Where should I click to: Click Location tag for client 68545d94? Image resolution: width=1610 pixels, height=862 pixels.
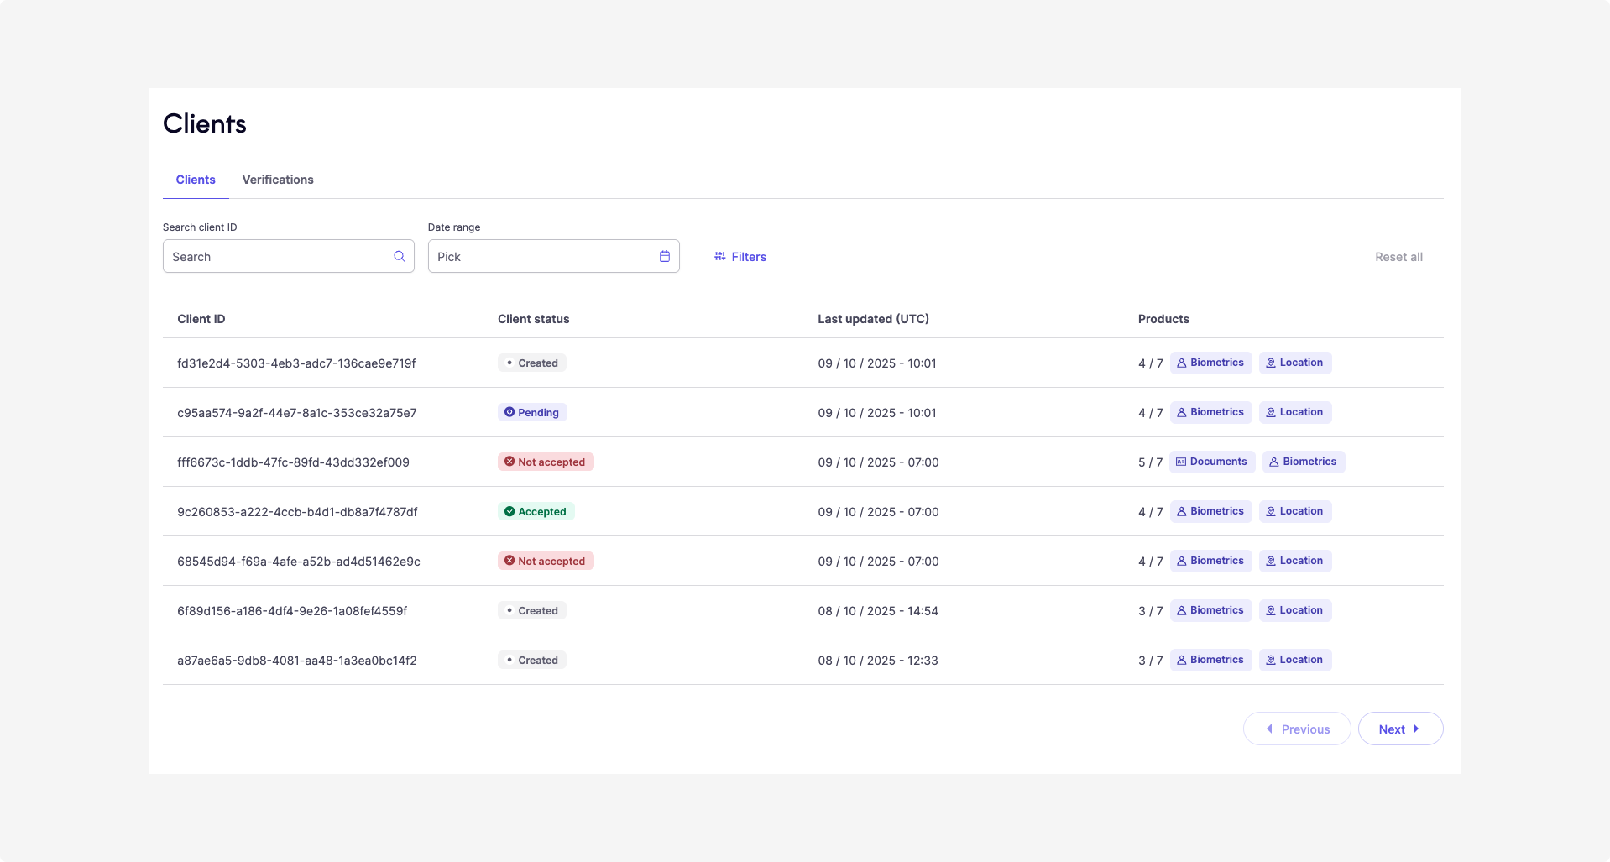coord(1295,561)
